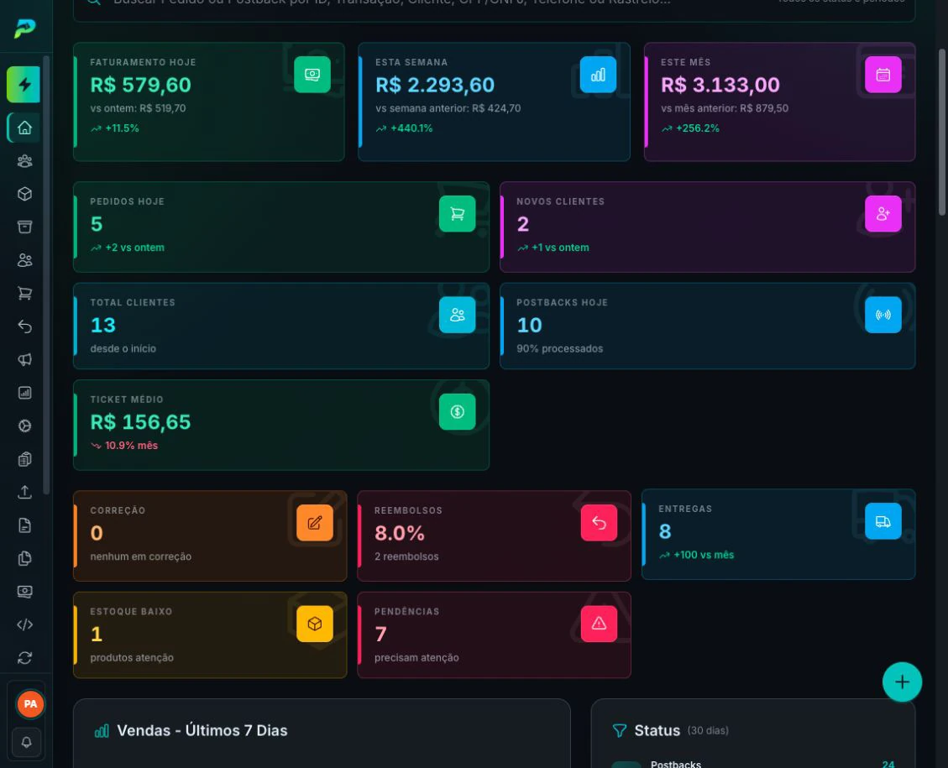Open the two-person customers icon in sidebar
948x768 pixels.
tap(24, 260)
